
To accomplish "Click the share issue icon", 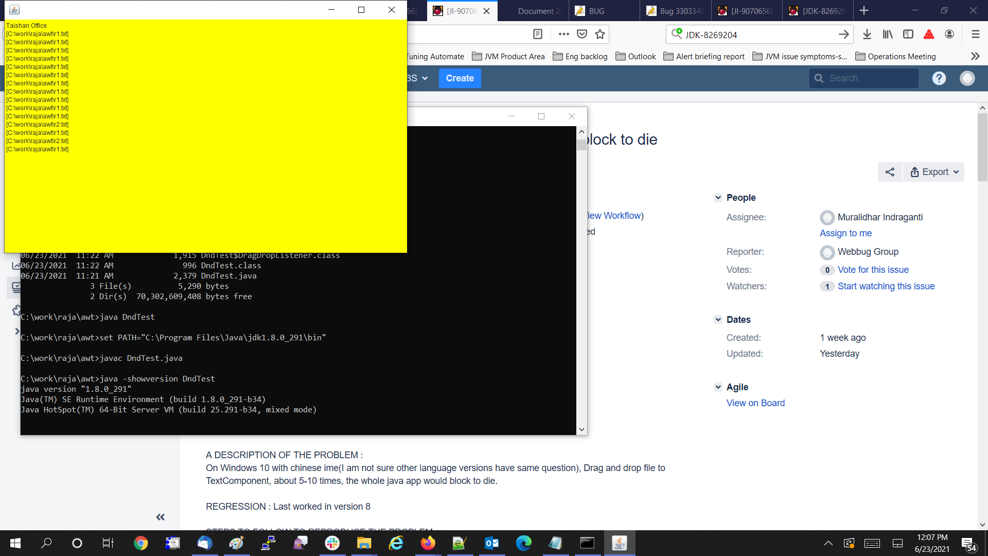I will (x=890, y=172).
